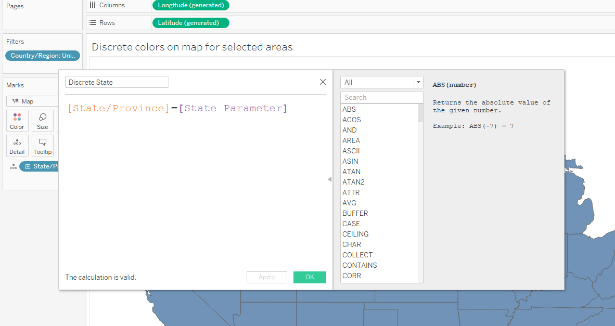Image resolution: width=615 pixels, height=326 pixels.
Task: Click the Size marks card icon
Action: (x=43, y=121)
